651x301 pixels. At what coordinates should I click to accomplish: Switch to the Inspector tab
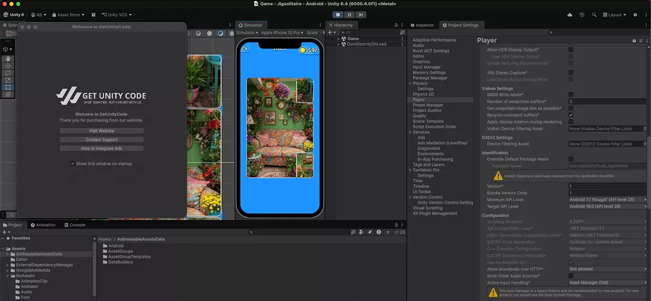[423, 25]
